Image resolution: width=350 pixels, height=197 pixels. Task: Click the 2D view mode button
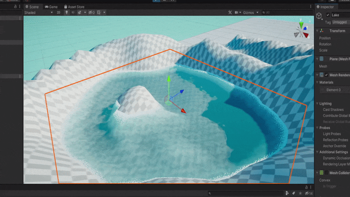pos(59,13)
